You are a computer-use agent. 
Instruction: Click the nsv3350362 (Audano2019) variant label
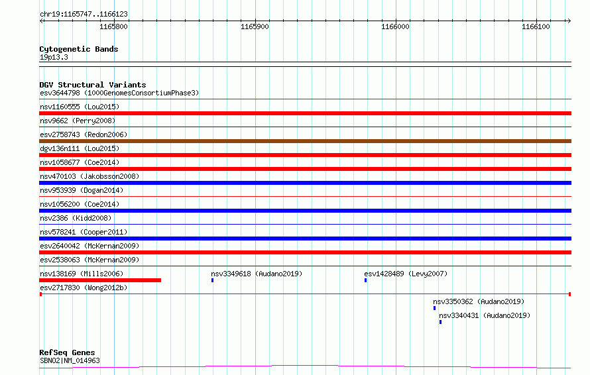coord(479,301)
